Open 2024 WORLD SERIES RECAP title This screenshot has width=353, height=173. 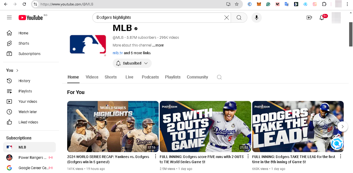pos(108,159)
